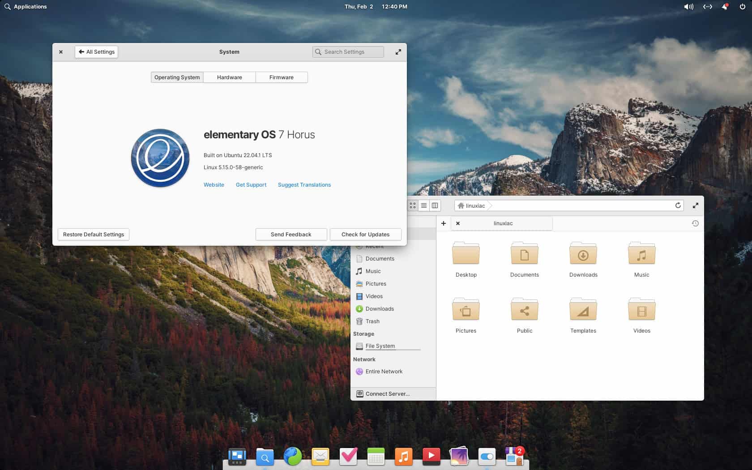This screenshot has width=752, height=470.
Task: Click Entire Network under the Network section
Action: pyautogui.click(x=384, y=371)
